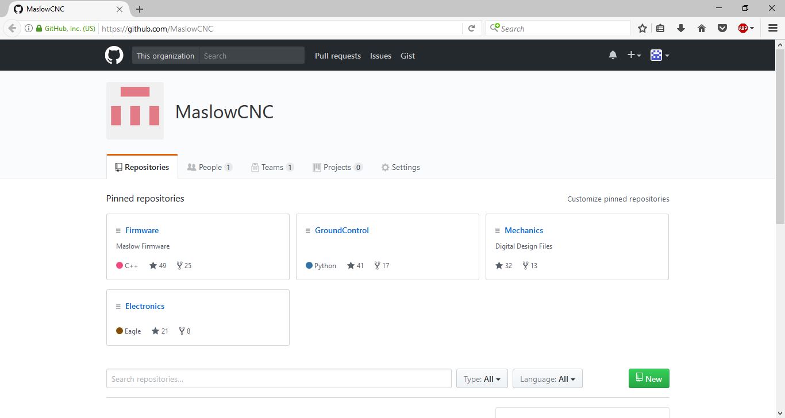The image size is (785, 418).
Task: Switch to the Teams tab
Action: tap(272, 167)
